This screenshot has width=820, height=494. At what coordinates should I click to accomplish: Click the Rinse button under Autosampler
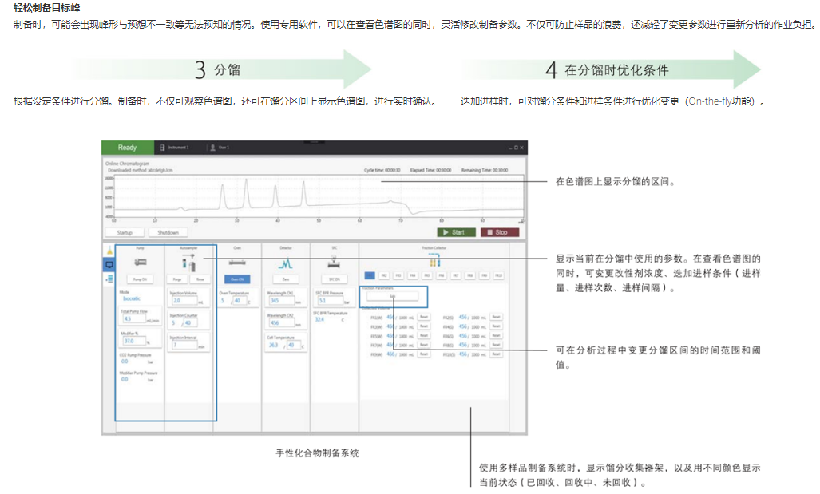coord(200,279)
